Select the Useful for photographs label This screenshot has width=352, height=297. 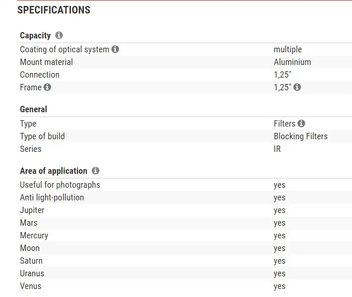pos(60,185)
